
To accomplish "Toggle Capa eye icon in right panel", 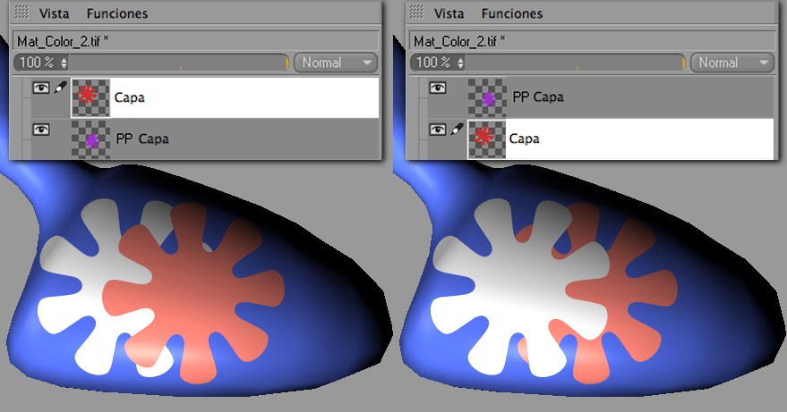I will pyautogui.click(x=438, y=130).
